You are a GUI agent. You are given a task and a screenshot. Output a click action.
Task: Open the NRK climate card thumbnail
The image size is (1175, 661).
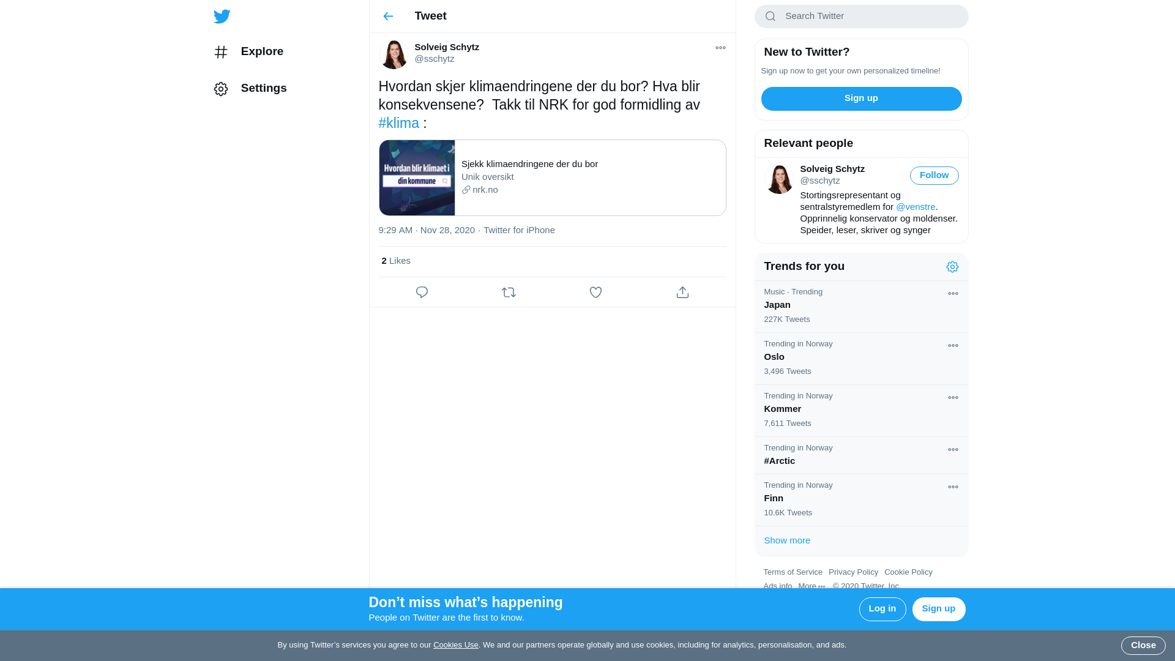tap(417, 177)
